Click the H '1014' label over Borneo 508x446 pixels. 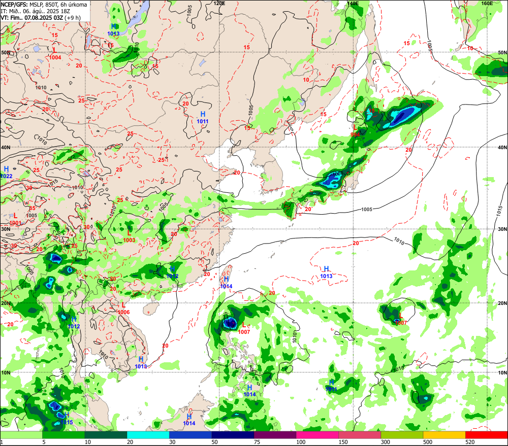[x=189, y=424]
